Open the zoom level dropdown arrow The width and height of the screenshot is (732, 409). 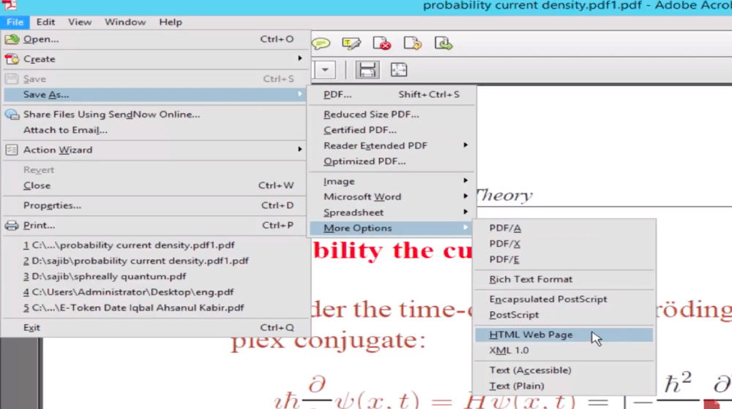point(324,70)
